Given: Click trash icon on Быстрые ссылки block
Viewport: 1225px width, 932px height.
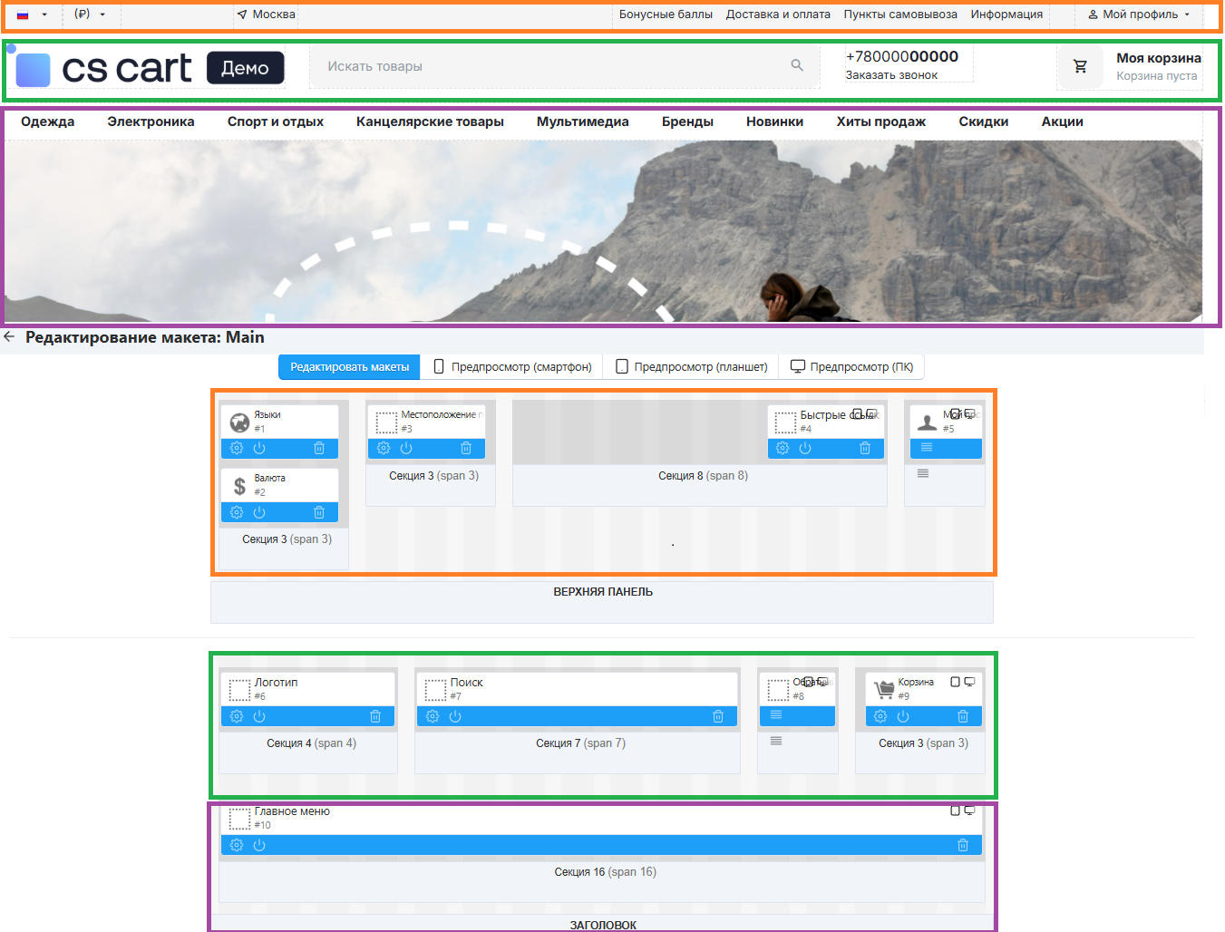Looking at the screenshot, I should [x=865, y=449].
